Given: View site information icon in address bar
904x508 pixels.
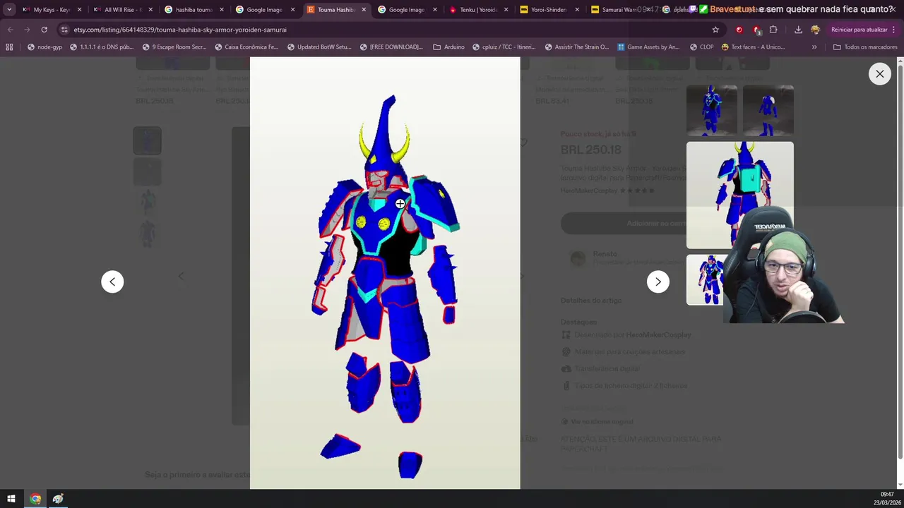Looking at the screenshot, I should pos(64,30).
